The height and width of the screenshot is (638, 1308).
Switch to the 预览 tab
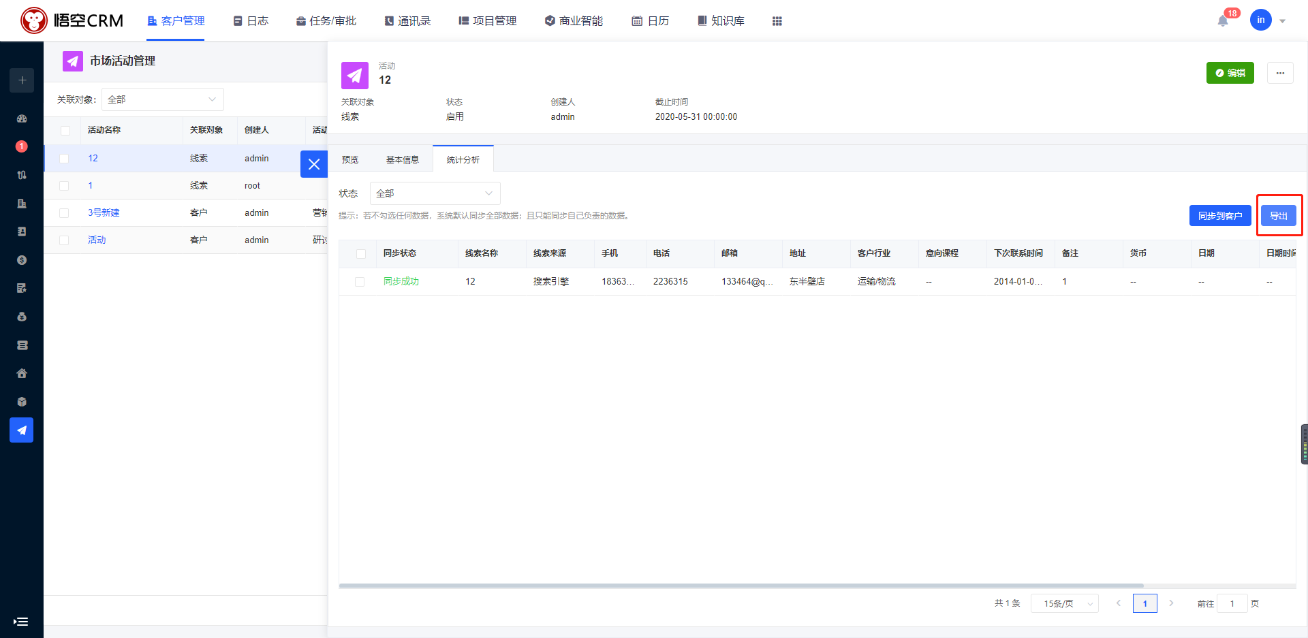(x=350, y=159)
